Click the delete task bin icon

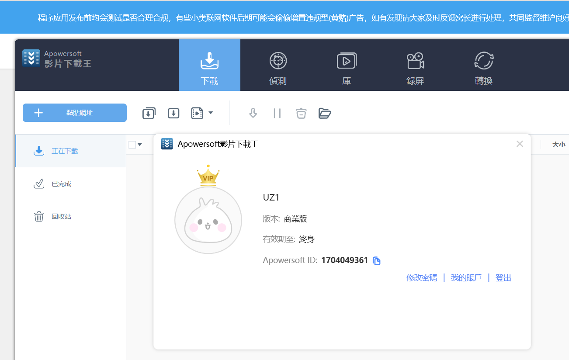pyautogui.click(x=301, y=113)
